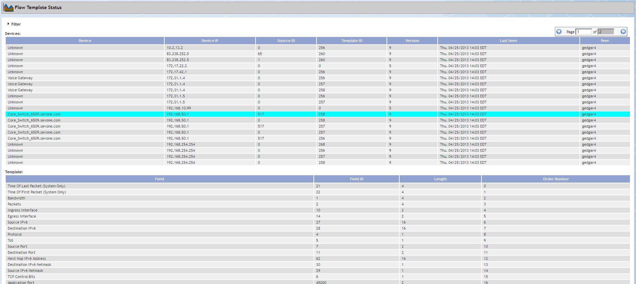Sort by Device IP column header

click(210, 41)
